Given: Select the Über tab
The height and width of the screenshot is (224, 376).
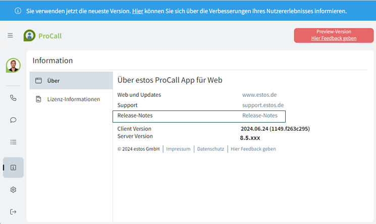Looking at the screenshot, I should point(71,81).
